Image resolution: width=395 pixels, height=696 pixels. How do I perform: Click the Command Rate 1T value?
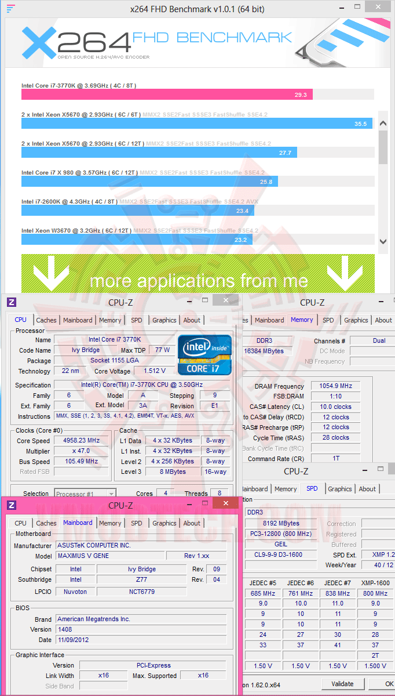[x=335, y=459]
